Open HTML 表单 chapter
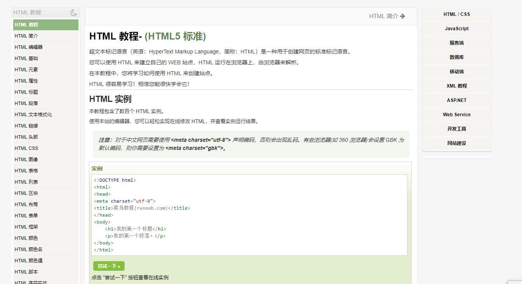The width and height of the screenshot is (522, 284). (46, 216)
